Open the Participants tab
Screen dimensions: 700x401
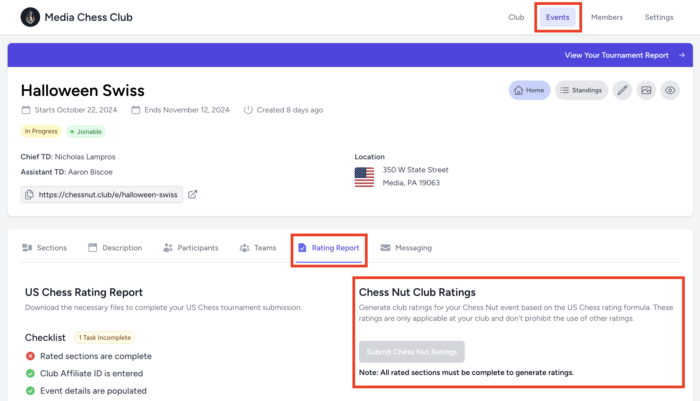[191, 248]
